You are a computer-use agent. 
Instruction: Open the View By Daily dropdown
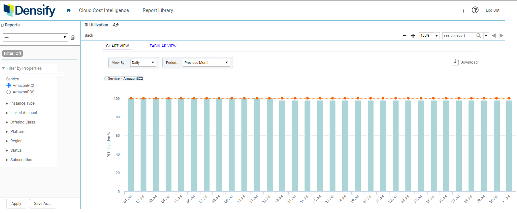click(x=143, y=63)
